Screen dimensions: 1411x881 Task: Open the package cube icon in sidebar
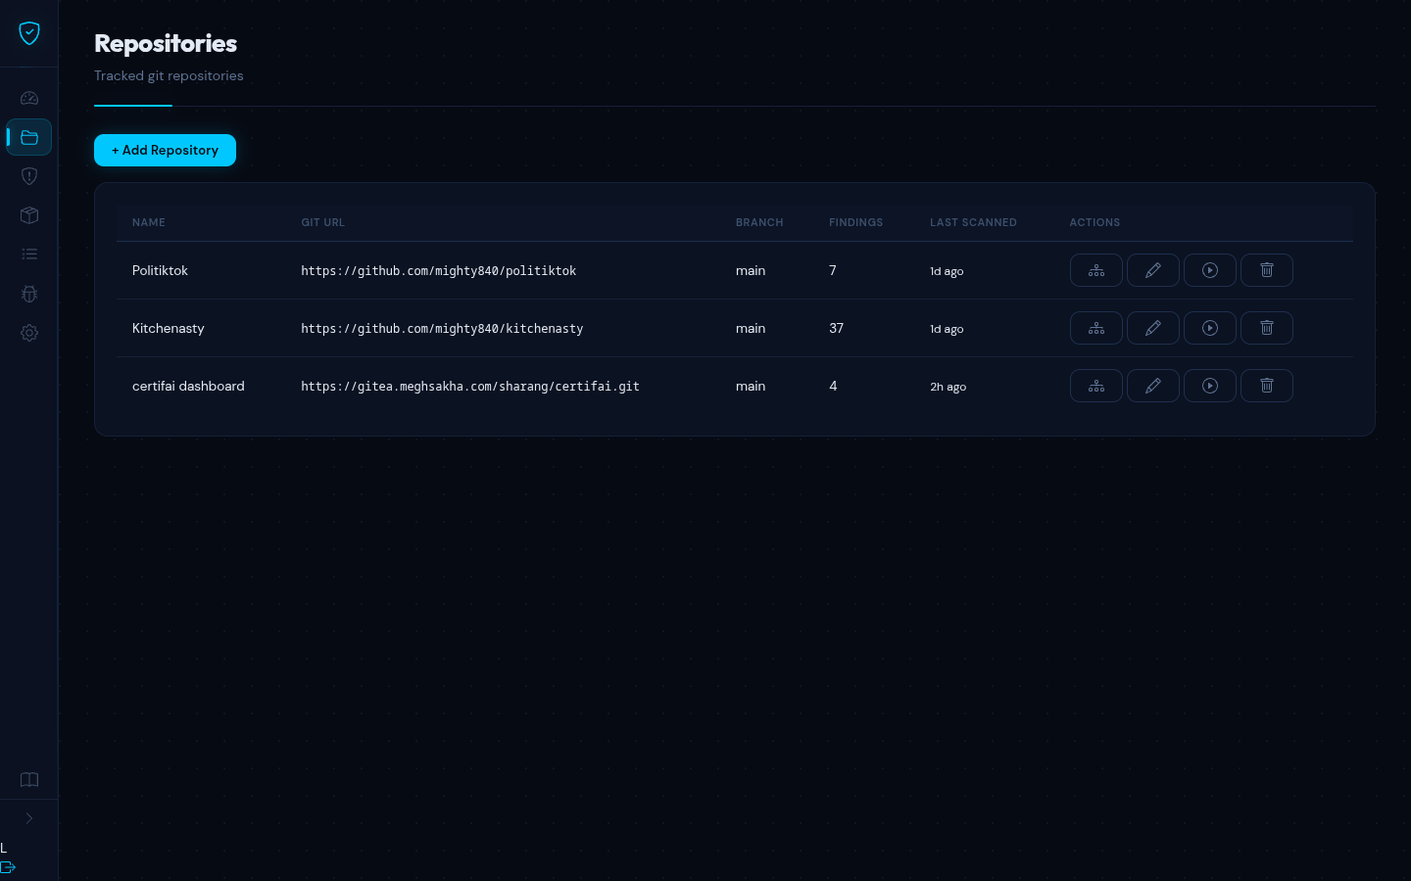coord(29,215)
